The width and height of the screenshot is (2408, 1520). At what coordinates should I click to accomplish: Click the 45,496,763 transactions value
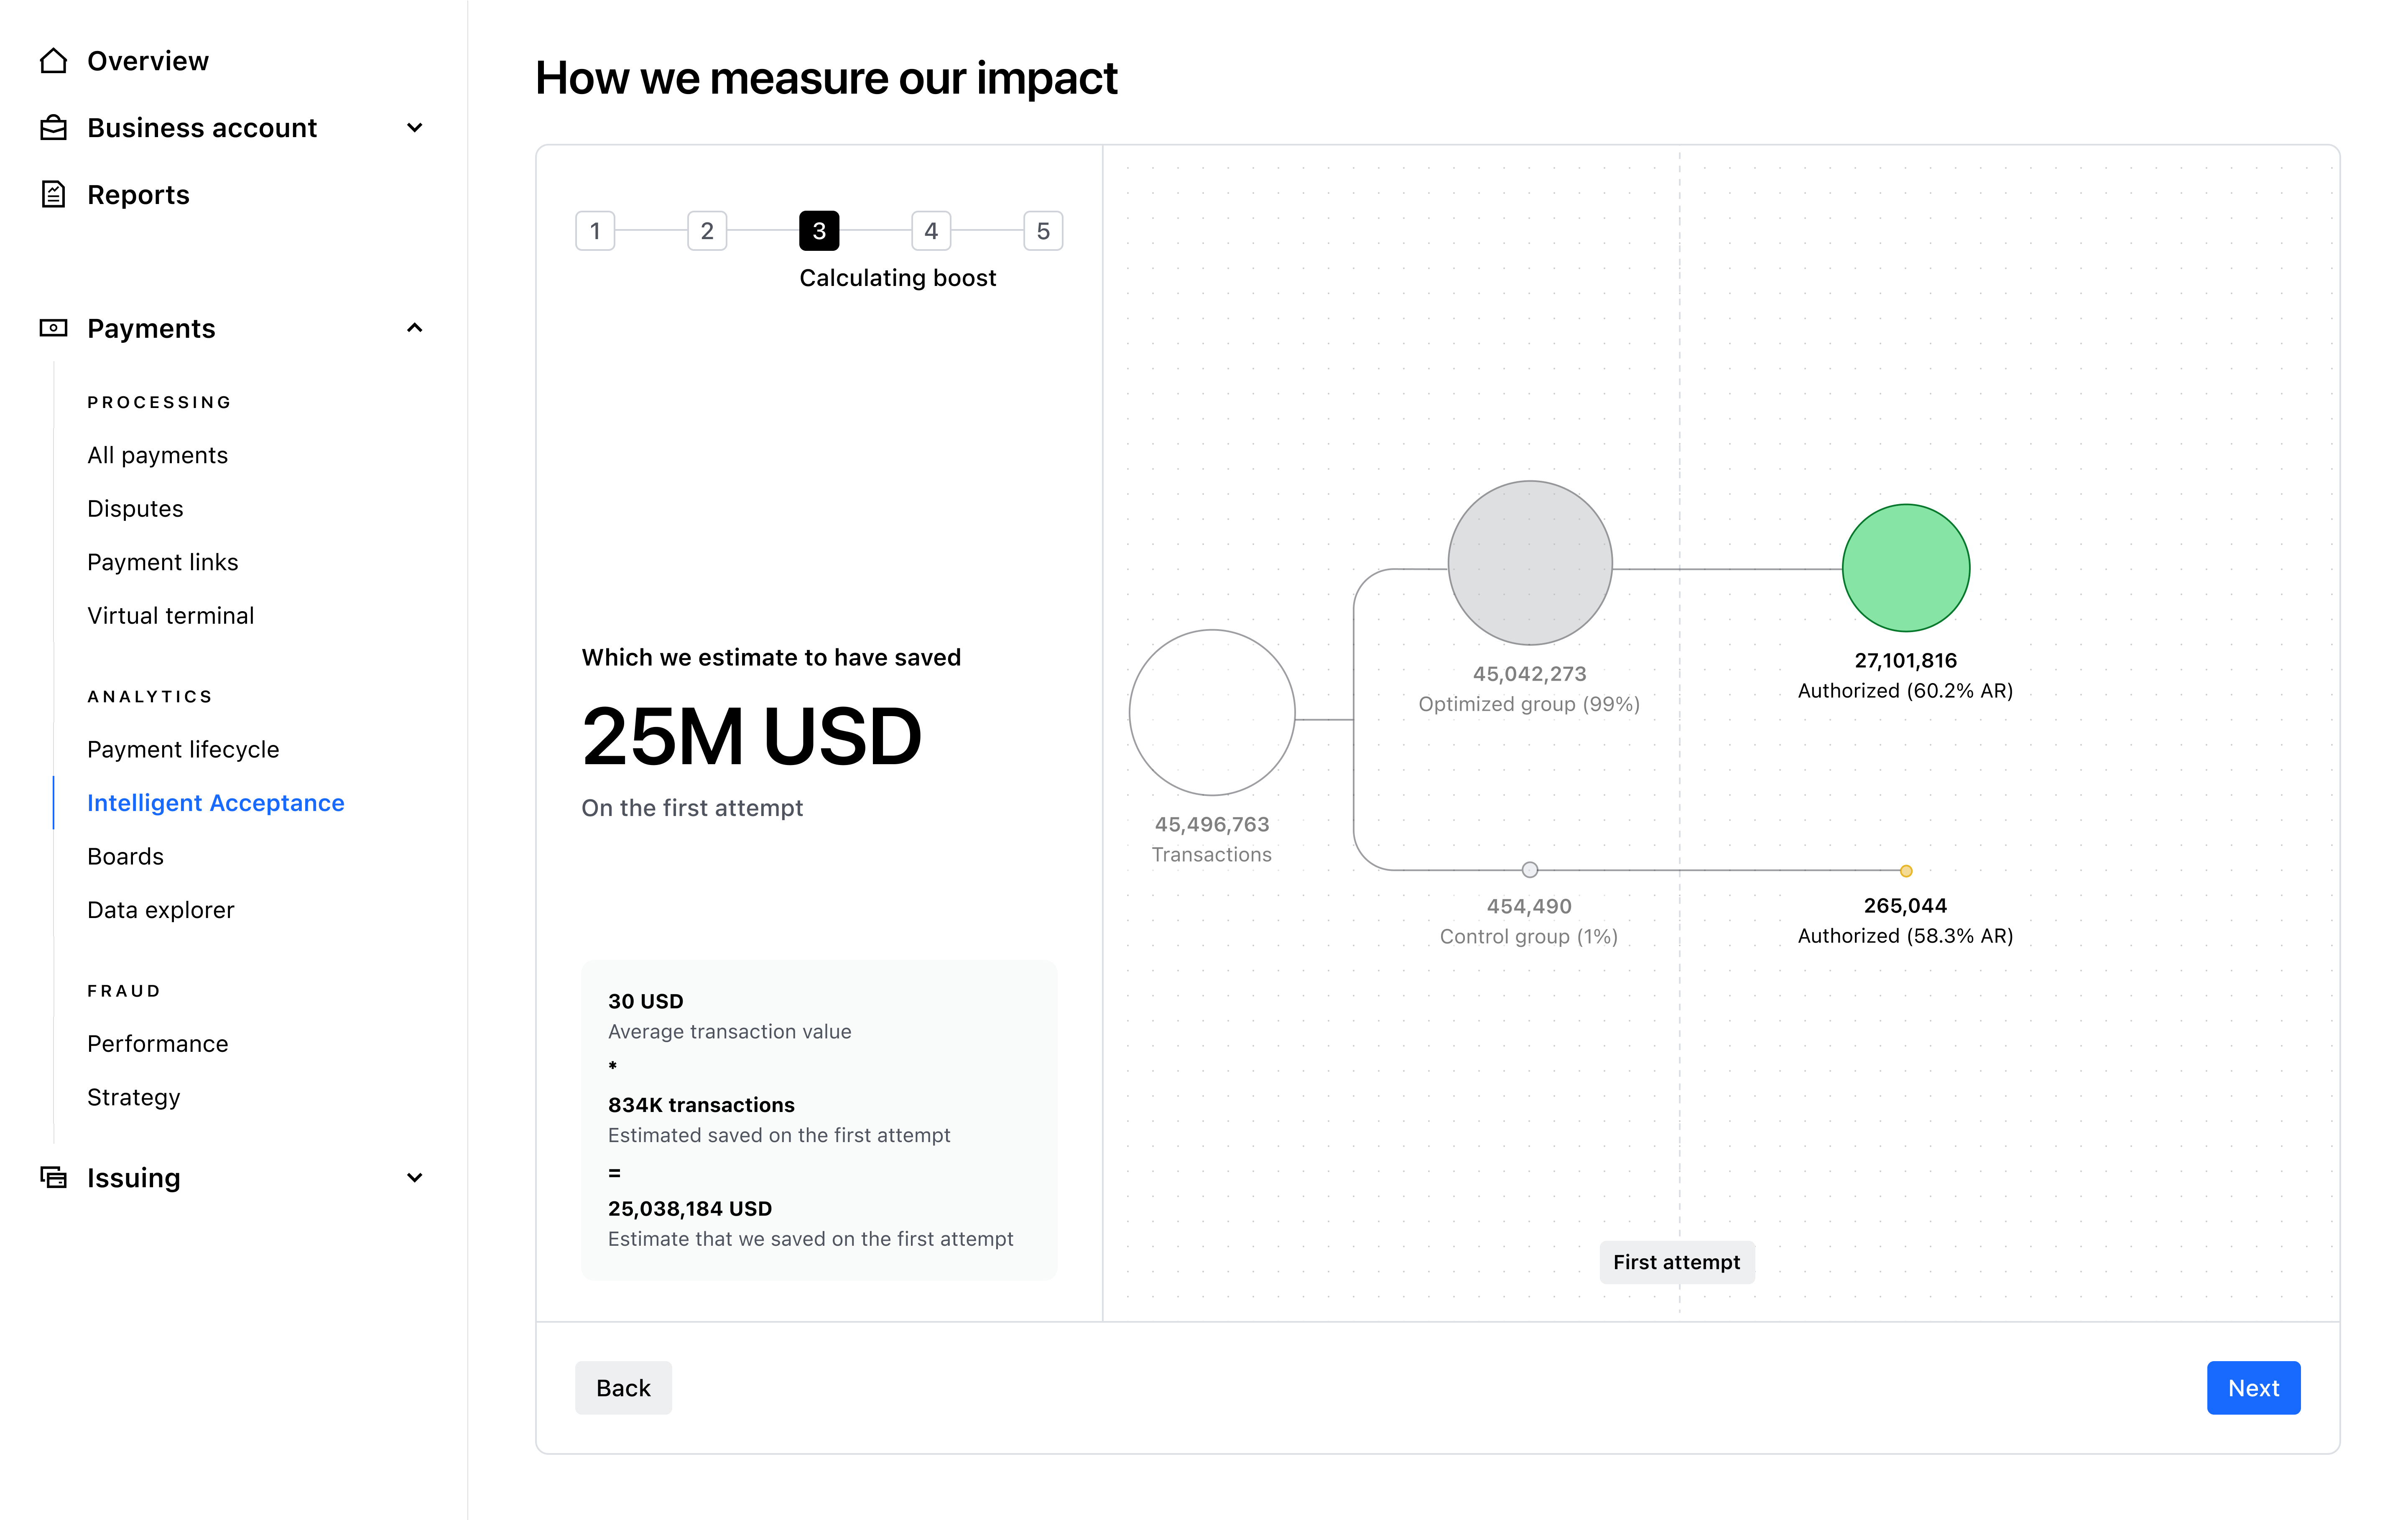[1212, 824]
